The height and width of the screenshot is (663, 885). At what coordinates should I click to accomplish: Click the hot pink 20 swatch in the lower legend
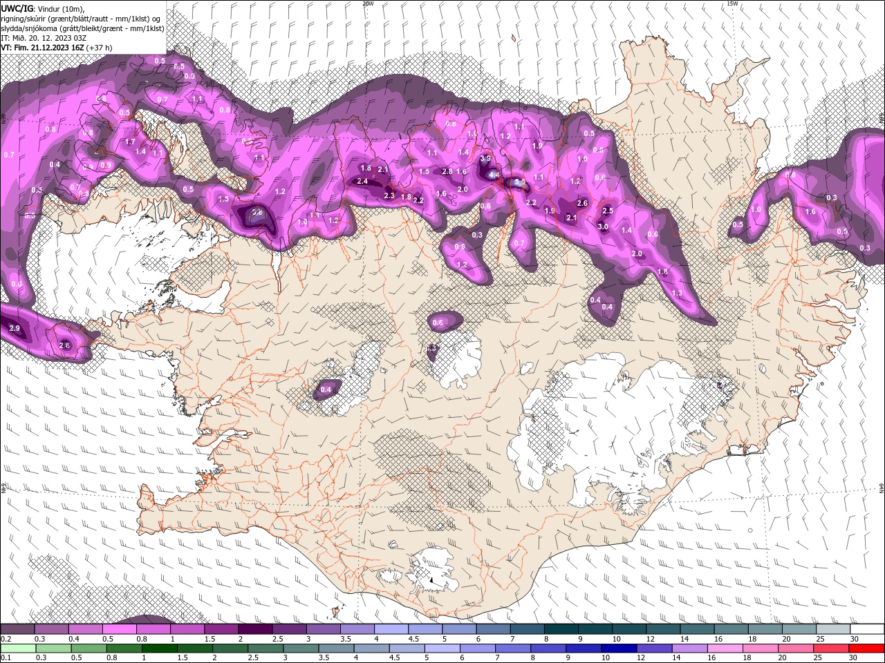pos(796,648)
